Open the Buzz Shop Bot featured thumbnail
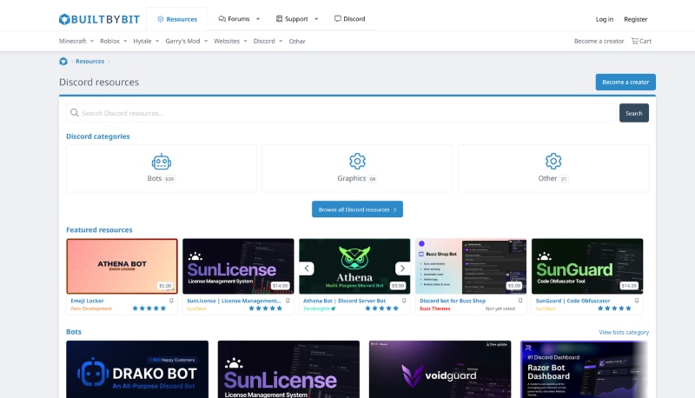 coord(471,267)
